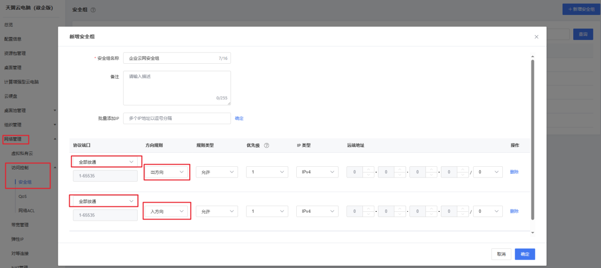This screenshot has width=601, height=268.
Task: Open the IPv4 type dropdown in 入方向 row
Action: click(x=317, y=211)
